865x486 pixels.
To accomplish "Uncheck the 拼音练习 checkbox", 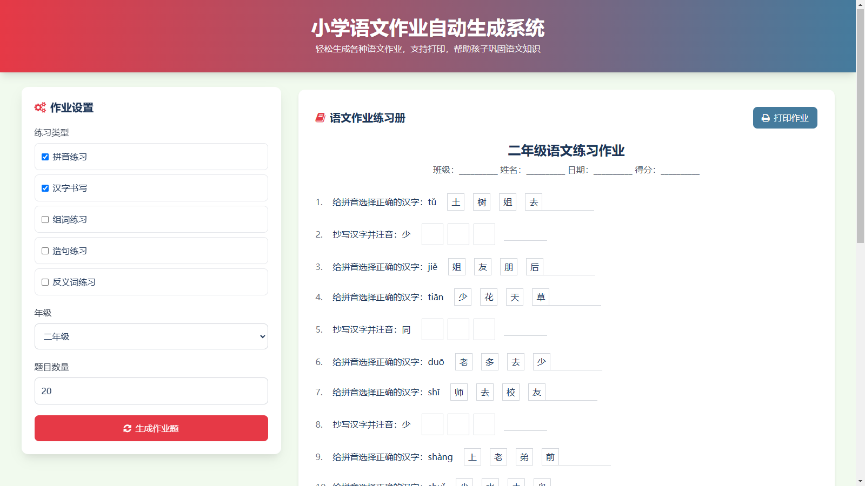I will pyautogui.click(x=45, y=157).
